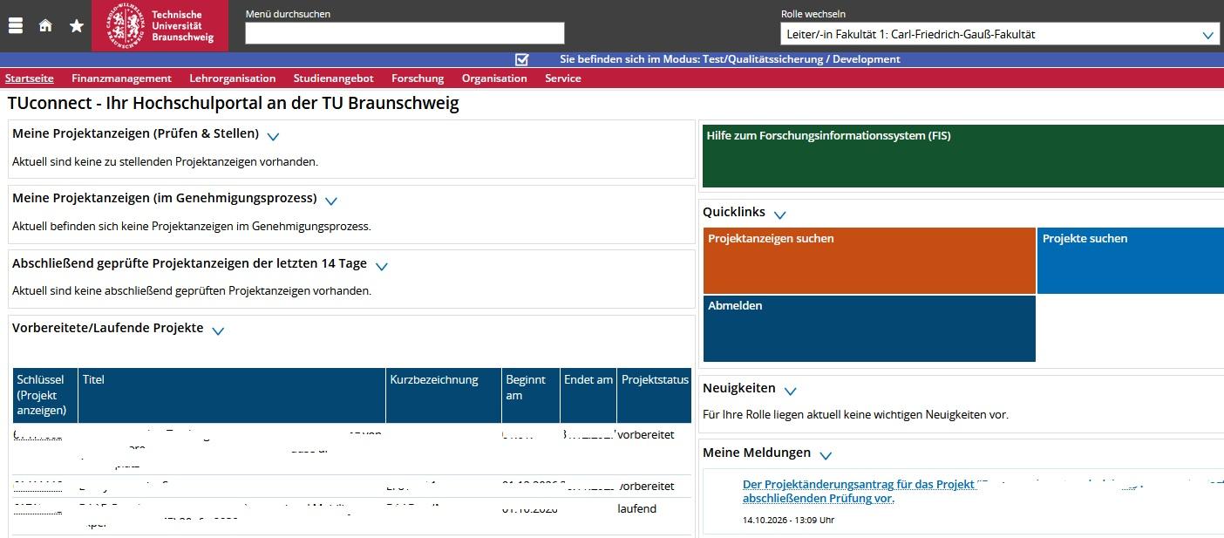This screenshot has height=538, width=1224.
Task: Open the Rolle wechseln dropdown
Action: (x=999, y=35)
